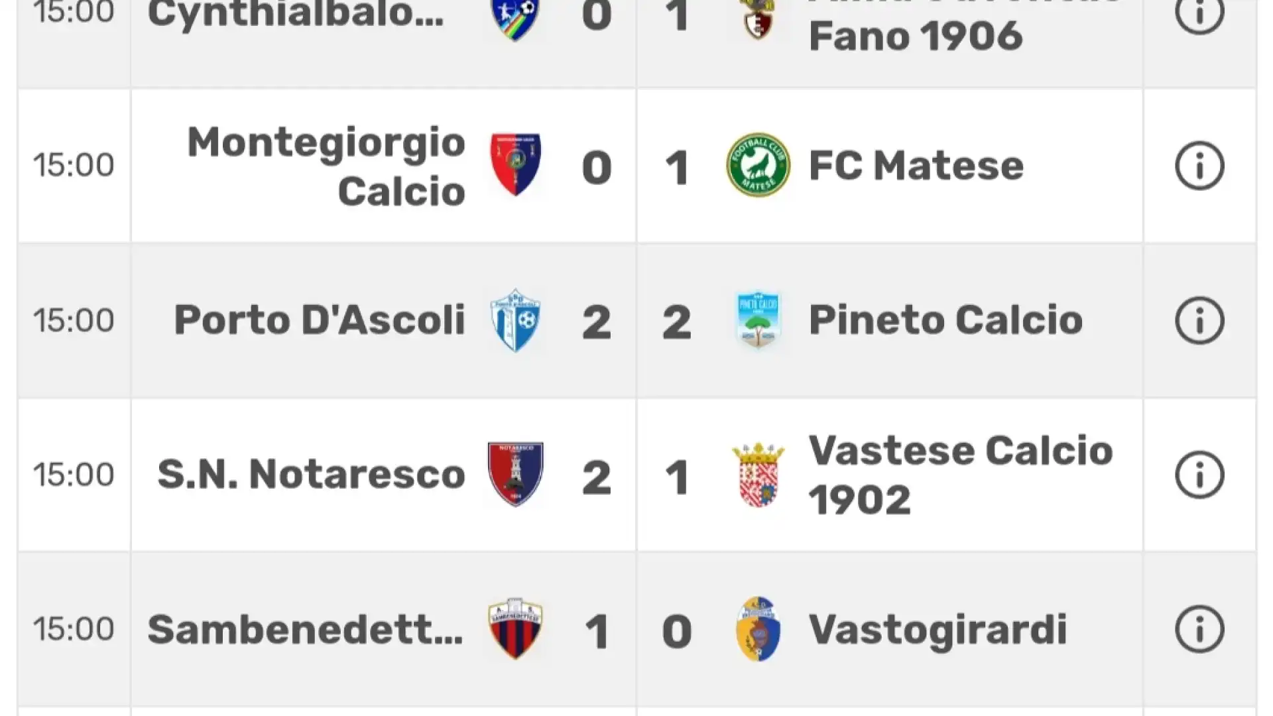Click the Vastese Calcio 1902 crest
The height and width of the screenshot is (716, 1273).
coord(758,475)
